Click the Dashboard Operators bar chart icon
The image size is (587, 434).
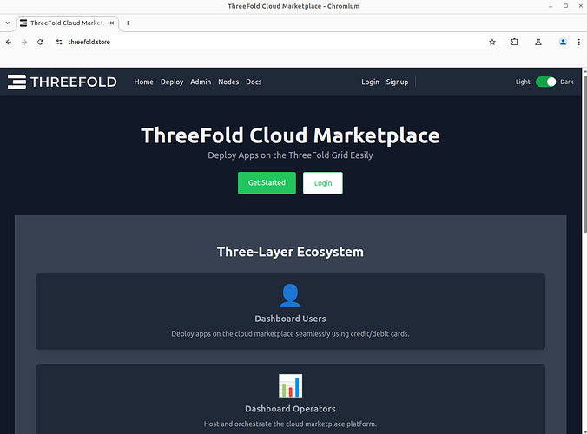point(290,385)
